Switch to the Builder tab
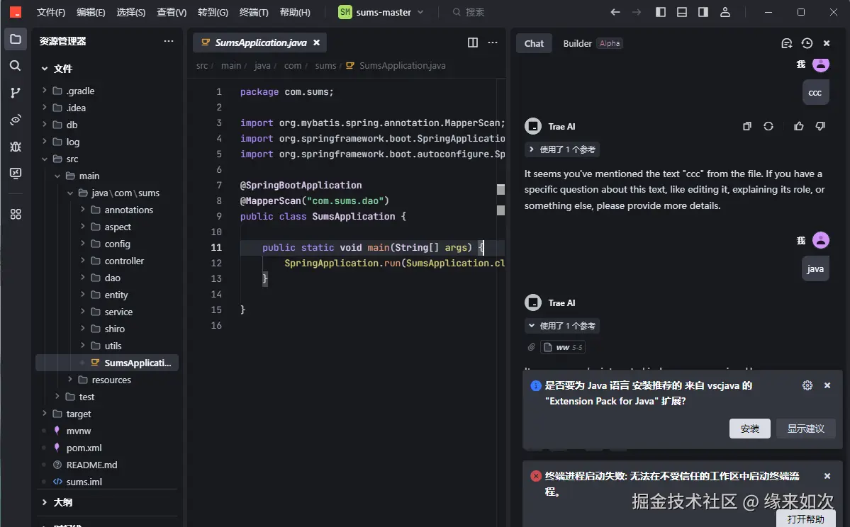Screen dimensions: 850x527 [577, 43]
